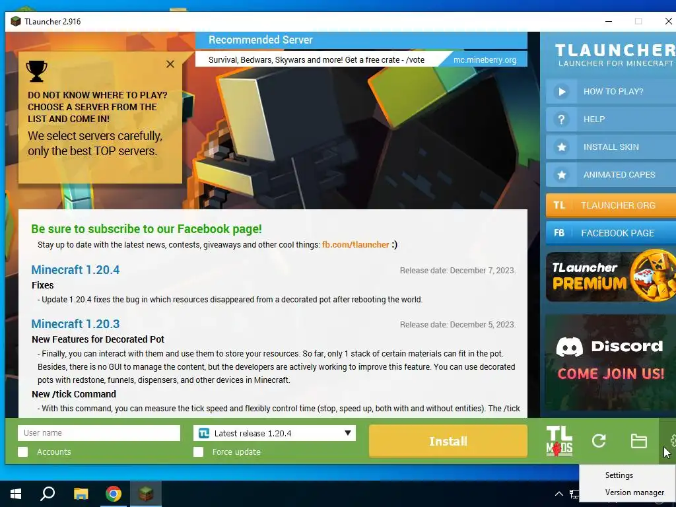Follow the fb.com/tlauncher link
Viewport: 676px width, 507px height.
(356, 245)
